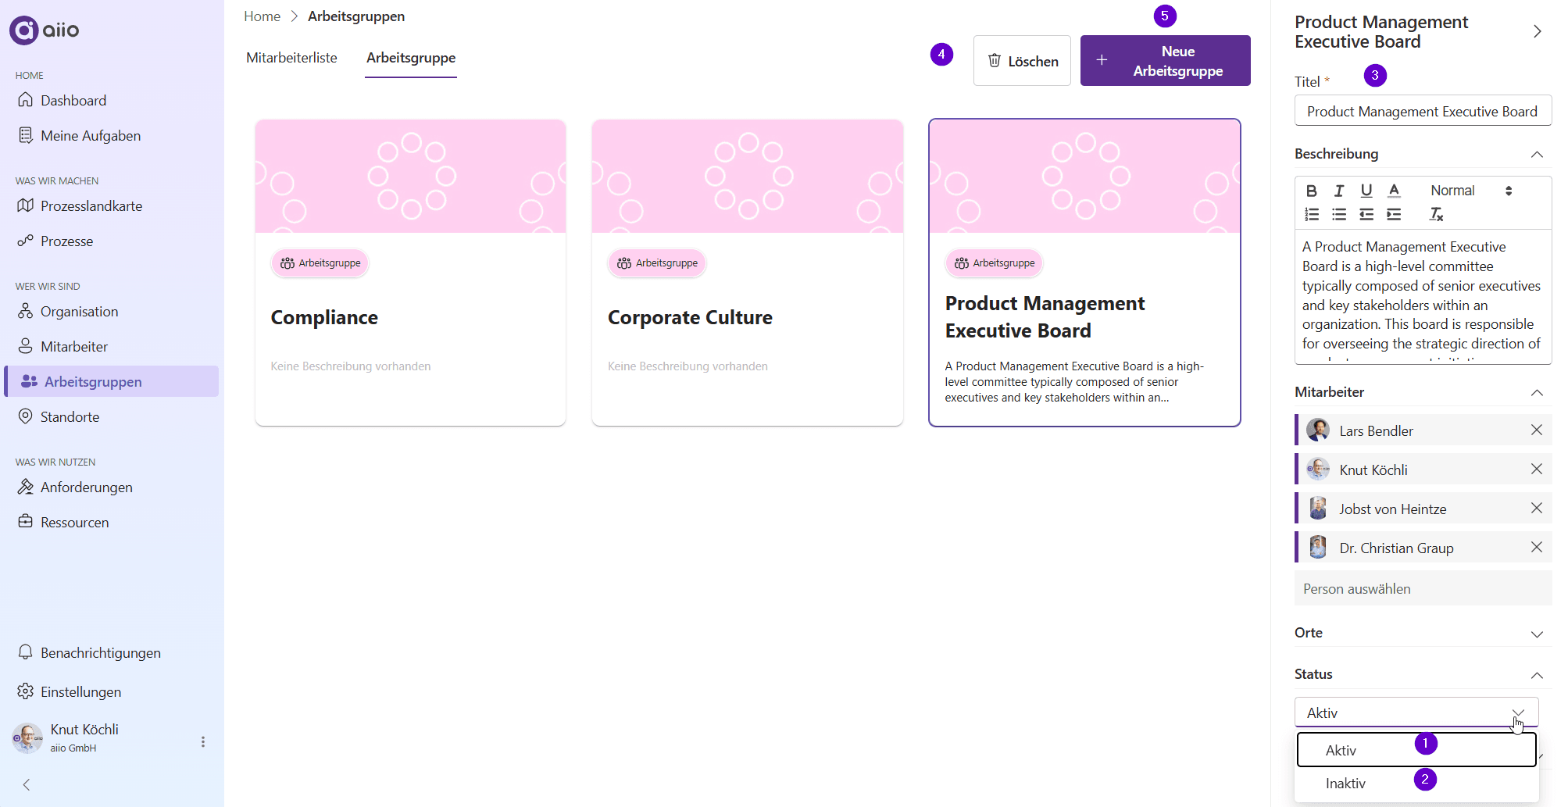Open the Status Aktiv dropdown
This screenshot has height=807, width=1568.
tap(1416, 712)
